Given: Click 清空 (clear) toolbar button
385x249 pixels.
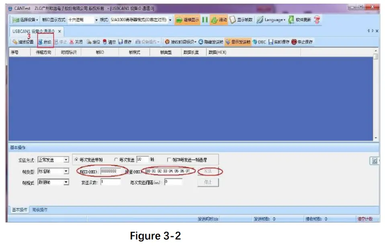Looking at the screenshot, I should tap(109, 42).
